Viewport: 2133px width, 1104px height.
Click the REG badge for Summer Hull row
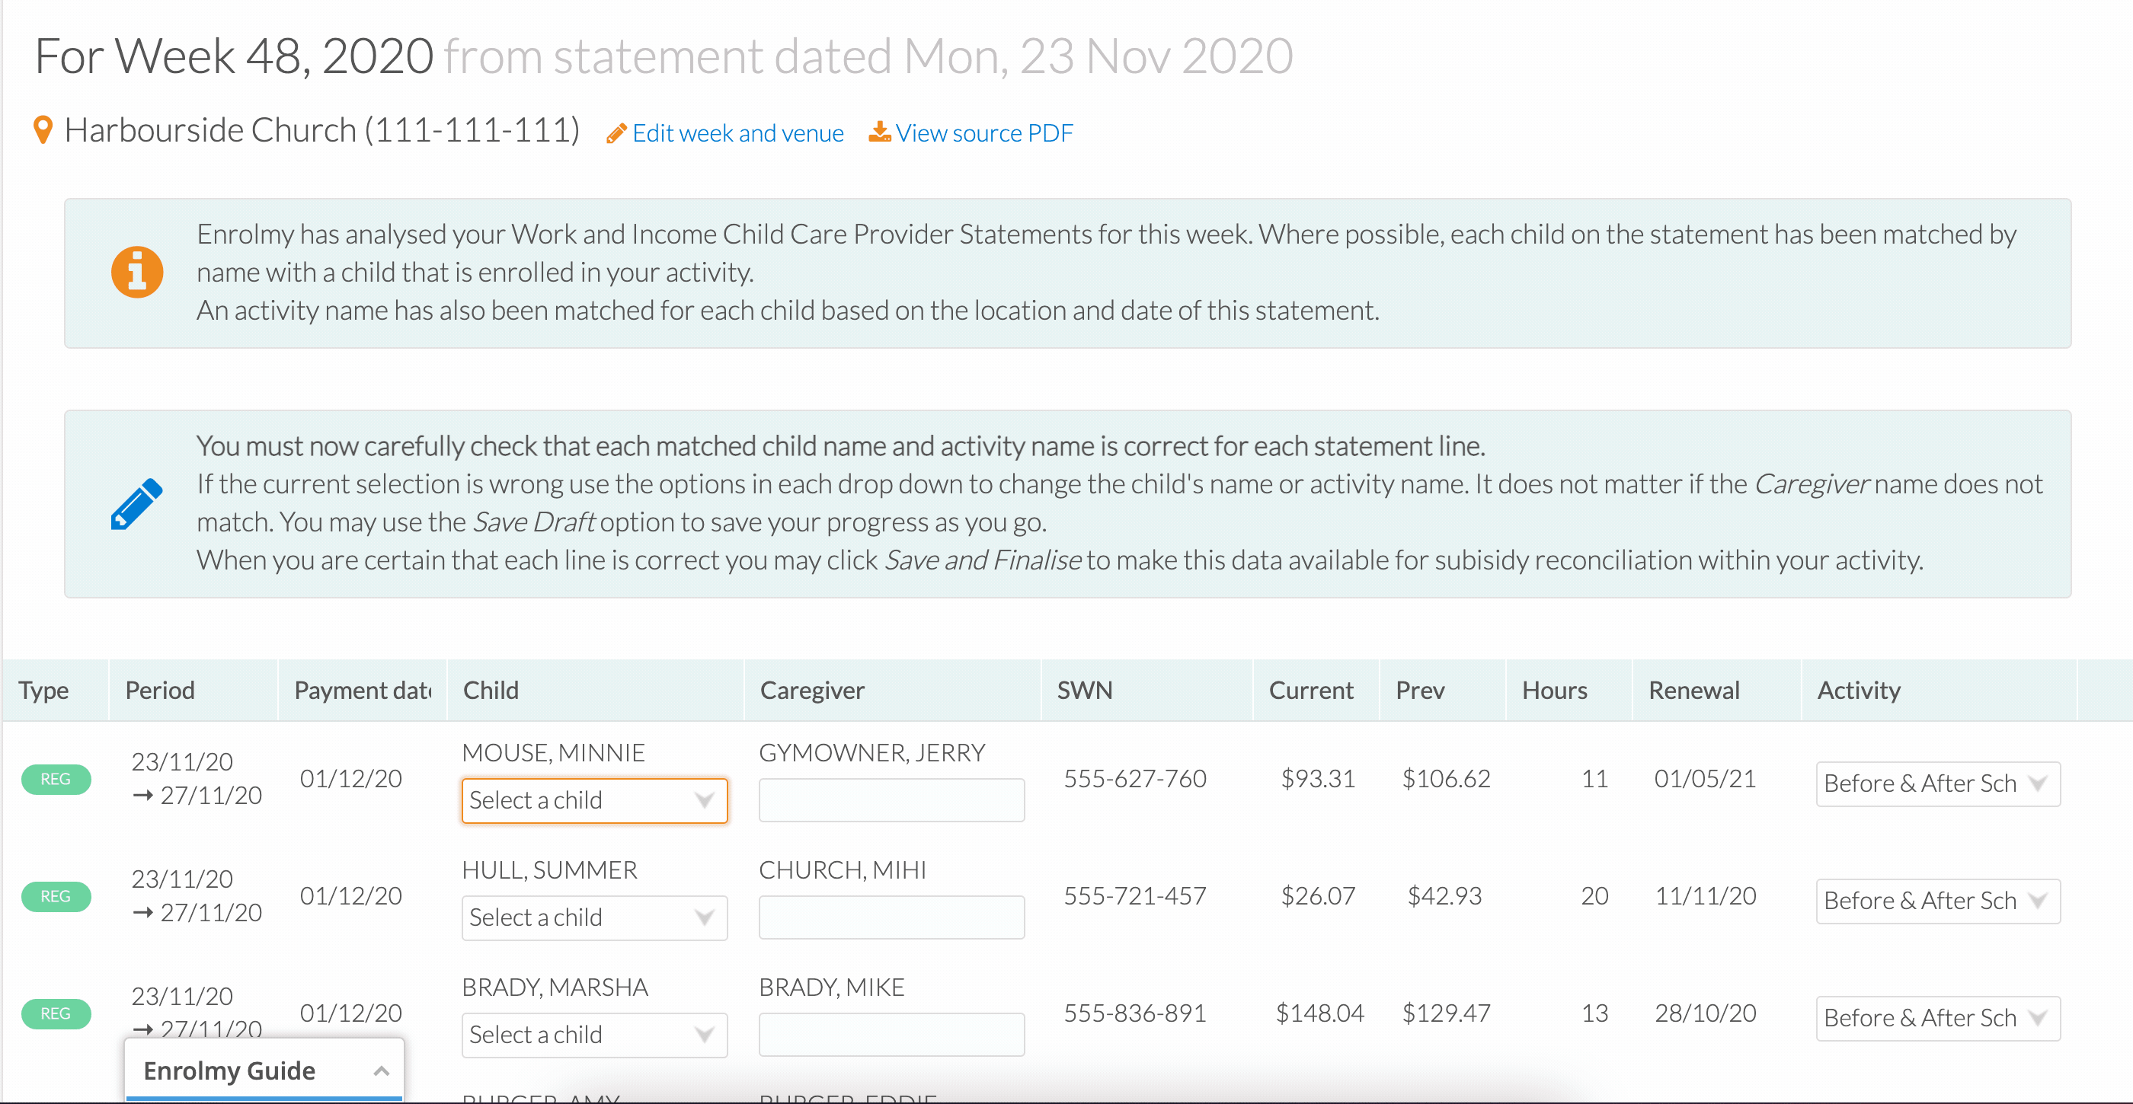pos(56,896)
